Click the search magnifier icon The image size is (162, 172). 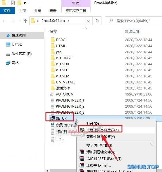[111, 21]
